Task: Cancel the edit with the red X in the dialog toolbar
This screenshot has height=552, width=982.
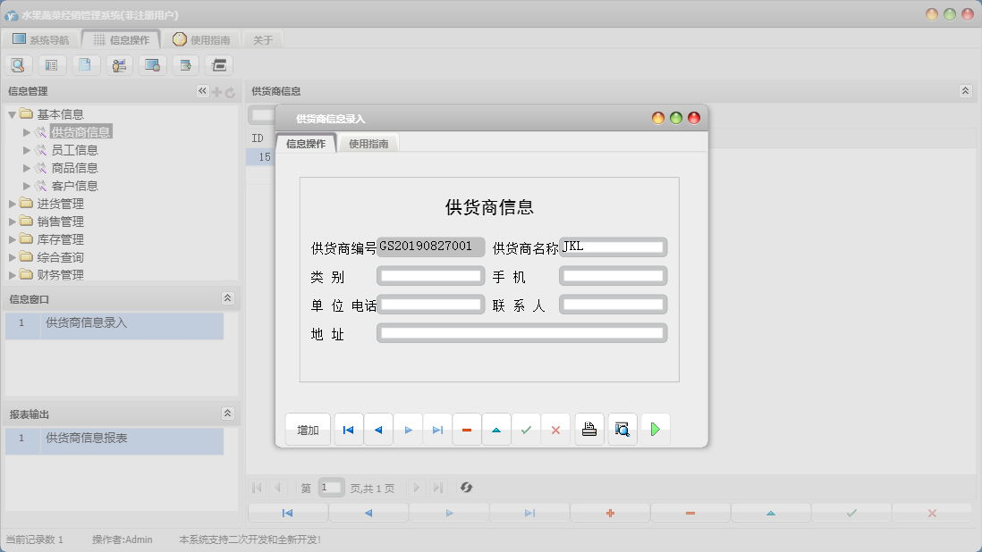Action: pos(555,430)
